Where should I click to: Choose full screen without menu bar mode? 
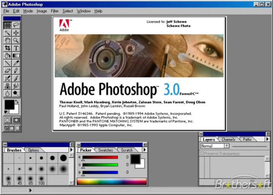tap(17, 128)
